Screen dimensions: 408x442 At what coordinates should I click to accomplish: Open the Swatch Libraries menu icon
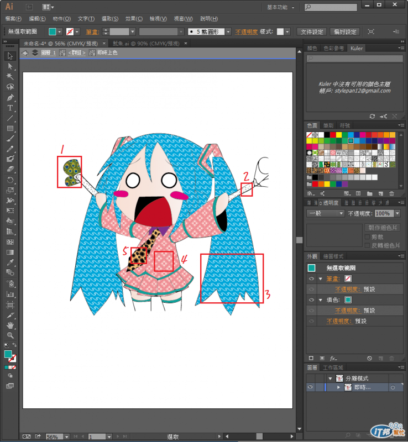[x=311, y=194]
